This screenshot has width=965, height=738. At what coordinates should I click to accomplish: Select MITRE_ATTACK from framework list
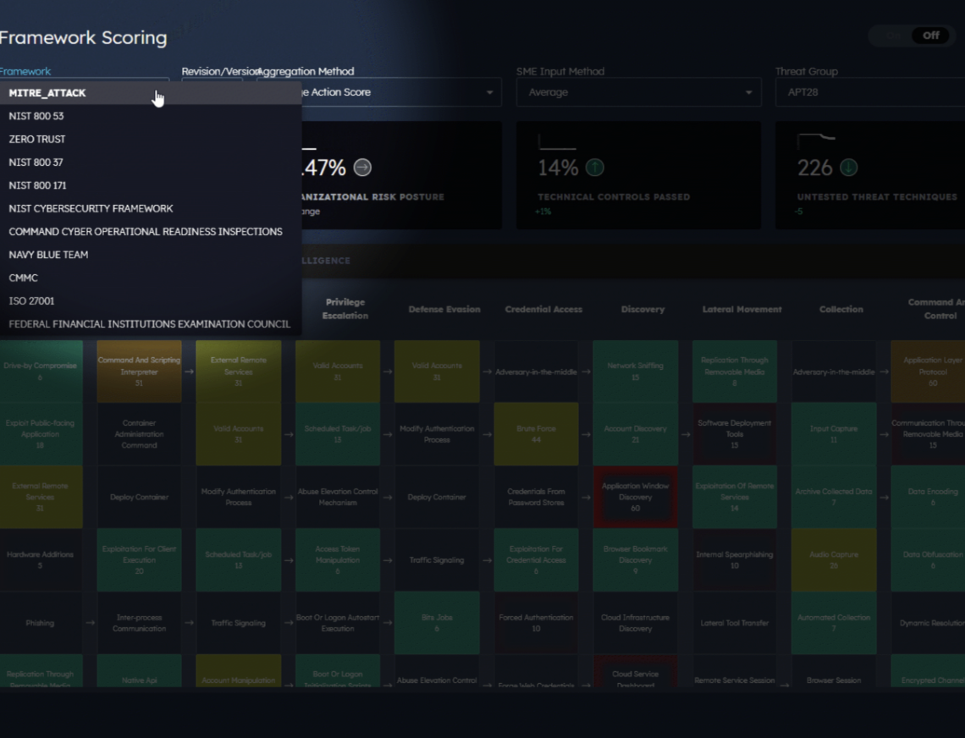tap(151, 93)
